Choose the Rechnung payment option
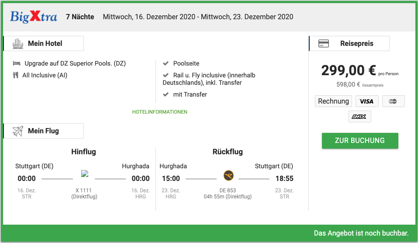The width and height of the screenshot is (418, 243). pyautogui.click(x=333, y=101)
